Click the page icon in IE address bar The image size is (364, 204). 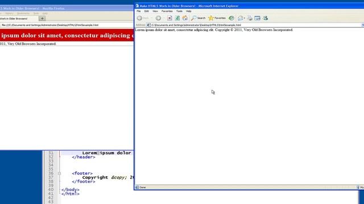(x=149, y=25)
